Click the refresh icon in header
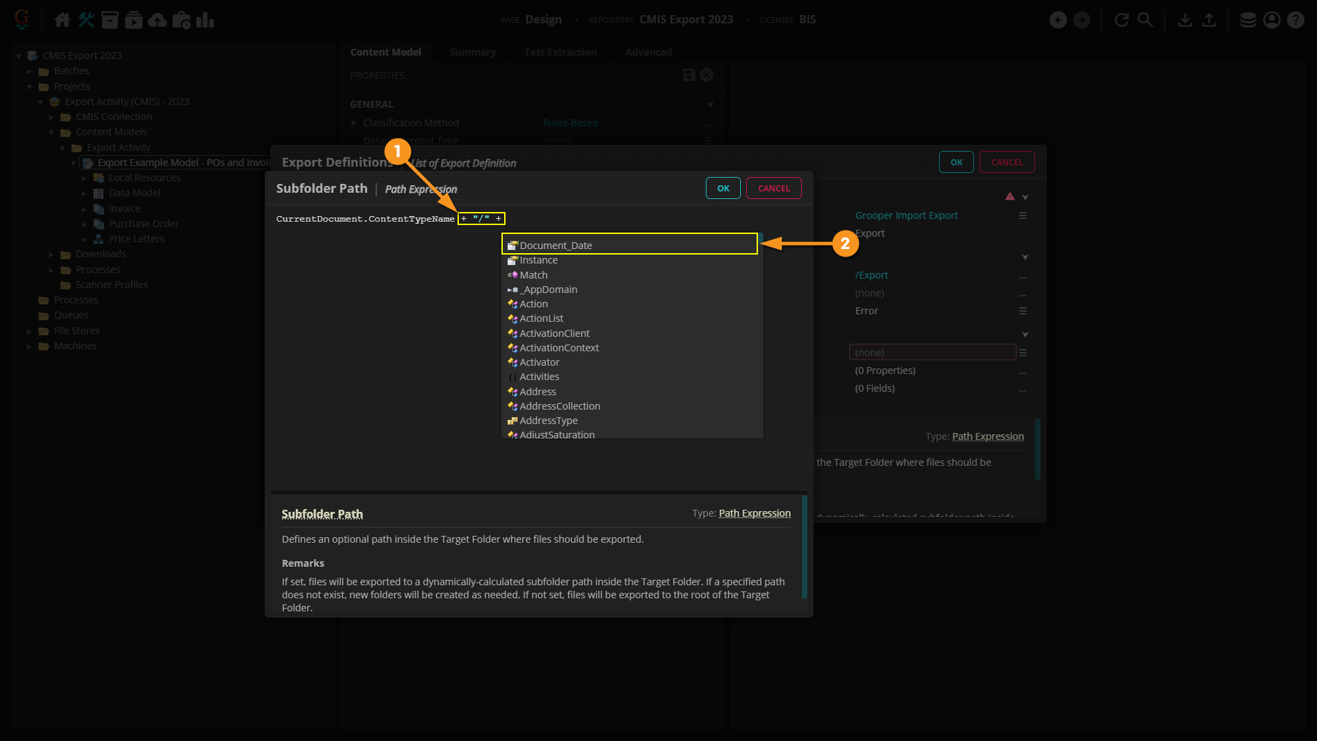The image size is (1317, 741). click(x=1122, y=20)
